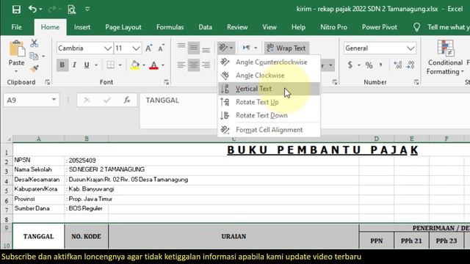This screenshot has height=264, width=470.
Task: Middle align the cell contents
Action: click(x=194, y=48)
